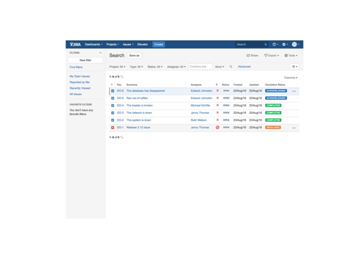
Task: Click COMPLETED badge on DO-2 row
Action: [273, 120]
